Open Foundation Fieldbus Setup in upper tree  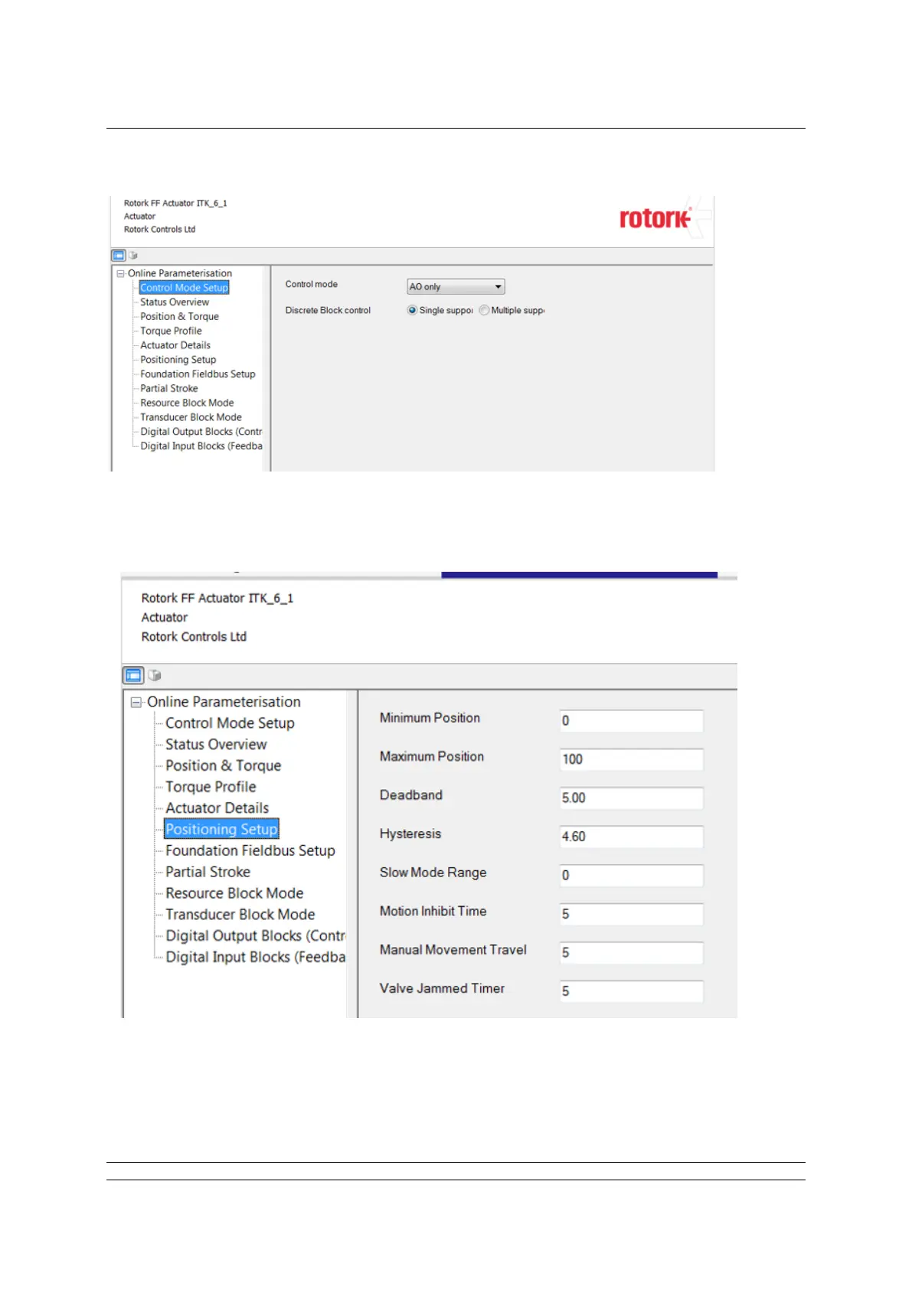click(198, 374)
